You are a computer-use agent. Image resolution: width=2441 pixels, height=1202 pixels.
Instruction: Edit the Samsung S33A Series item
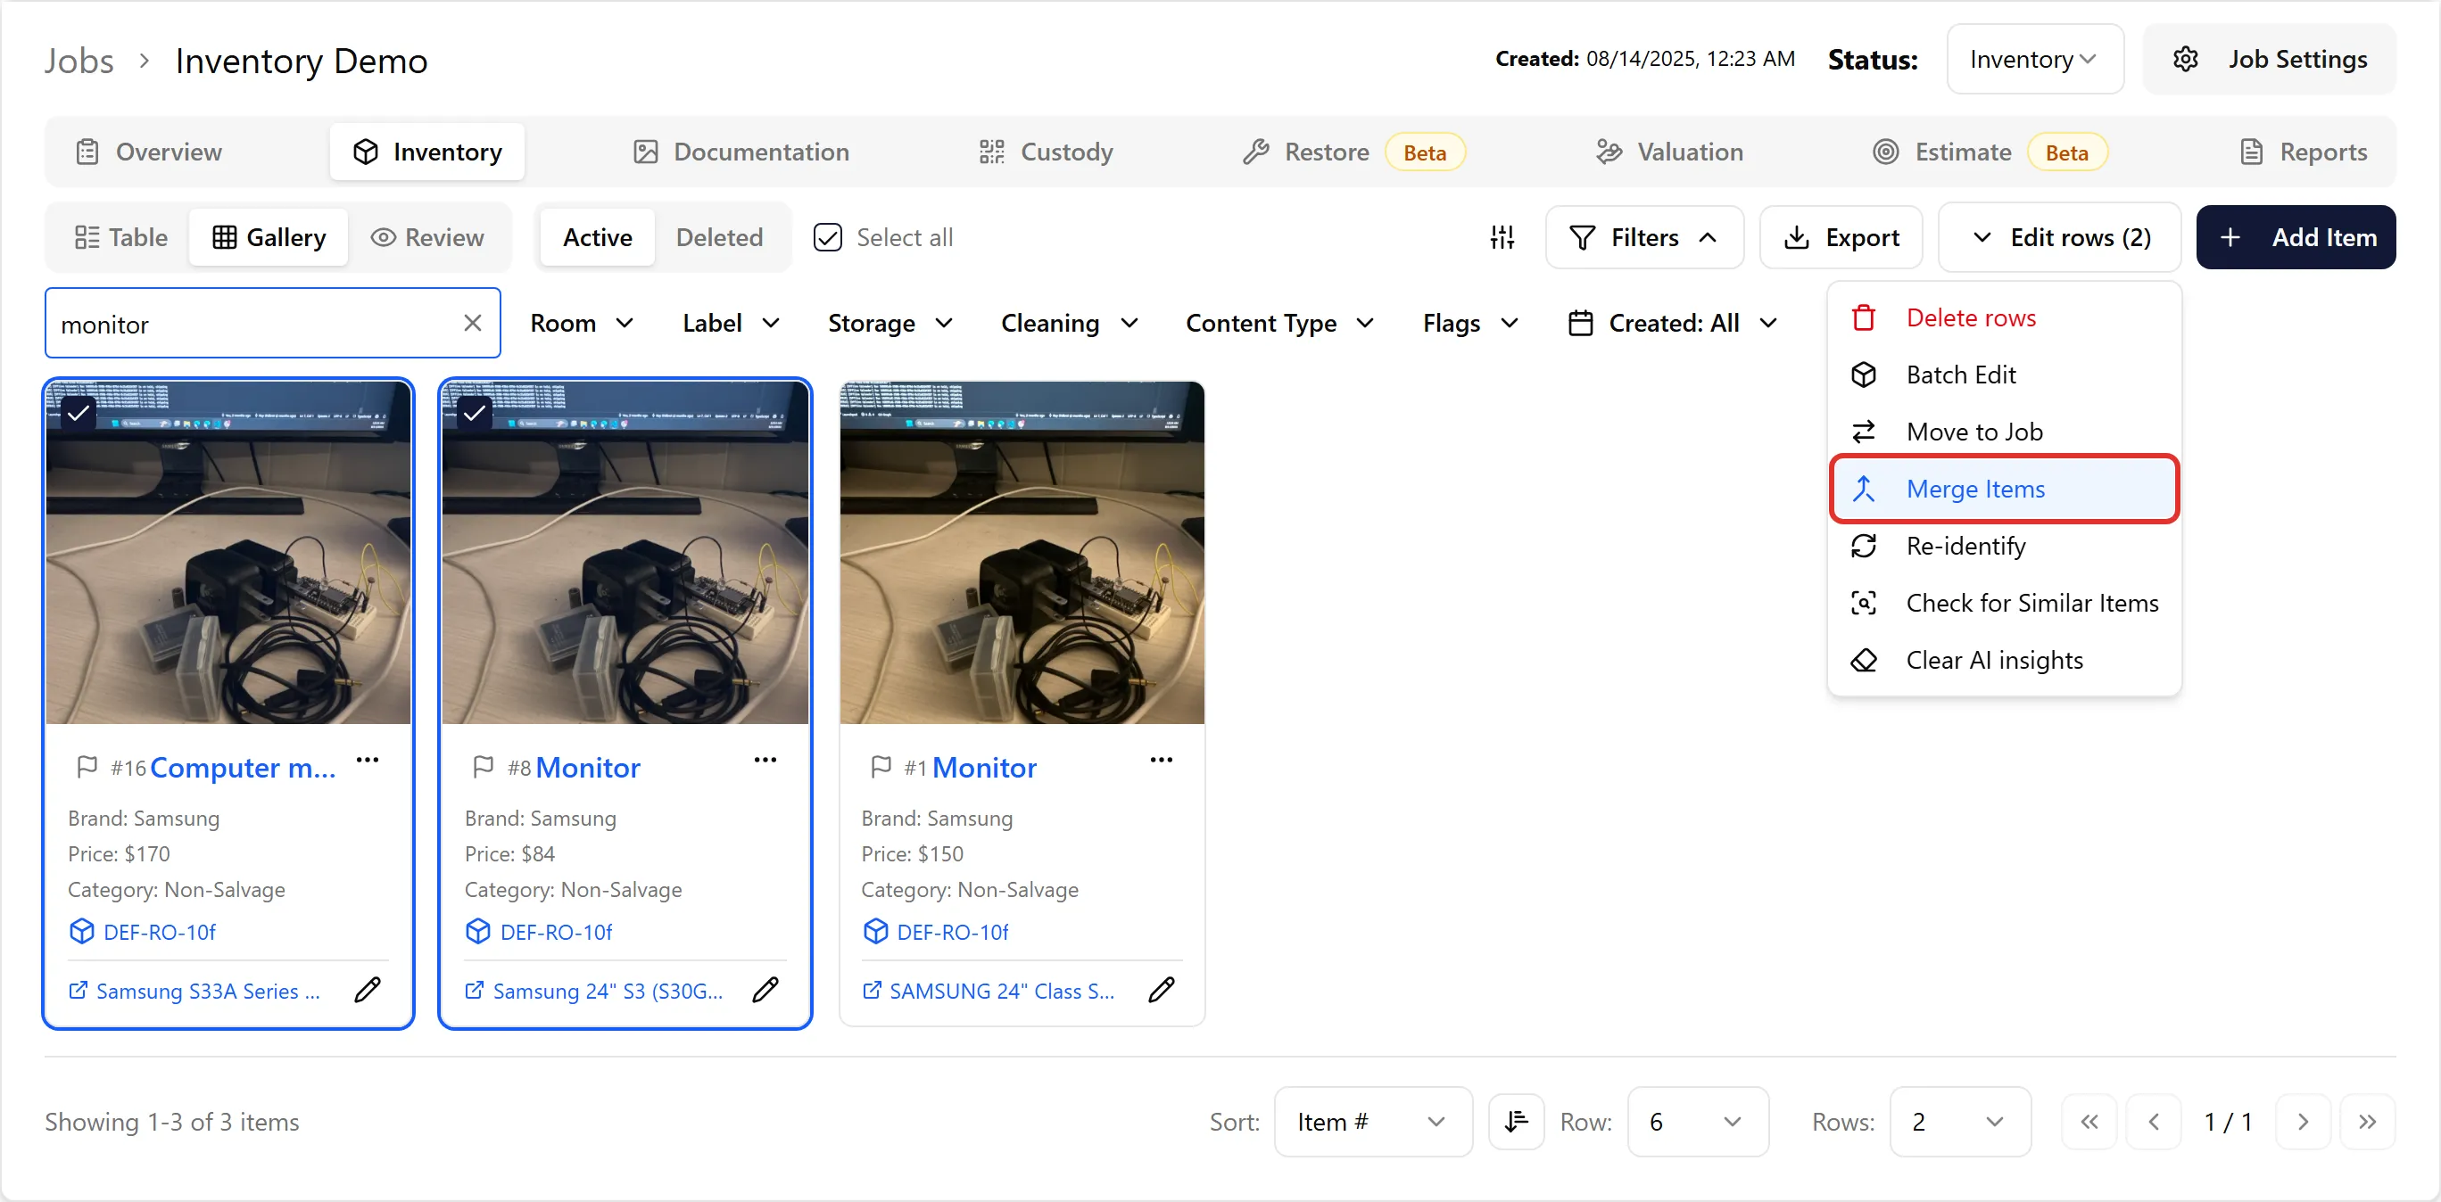click(x=368, y=990)
